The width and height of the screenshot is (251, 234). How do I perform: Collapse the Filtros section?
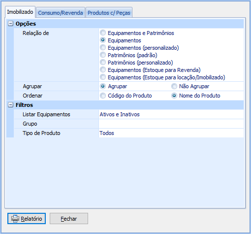(x=10, y=105)
